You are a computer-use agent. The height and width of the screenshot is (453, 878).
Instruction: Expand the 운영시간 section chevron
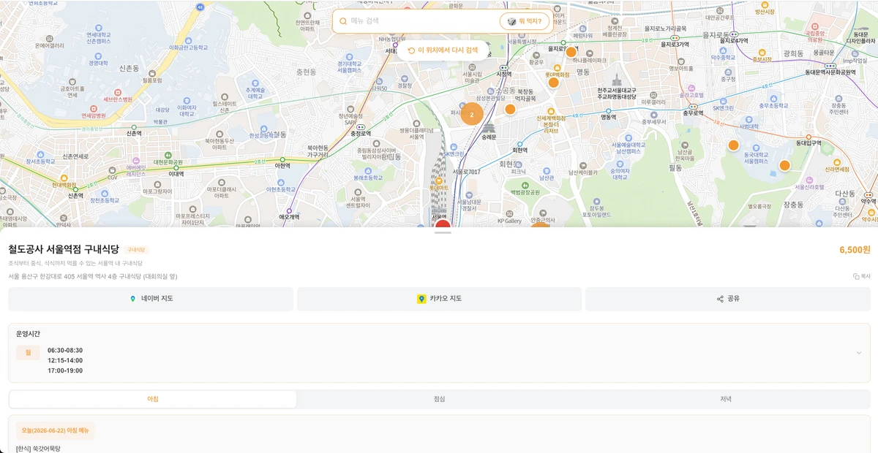click(x=859, y=353)
